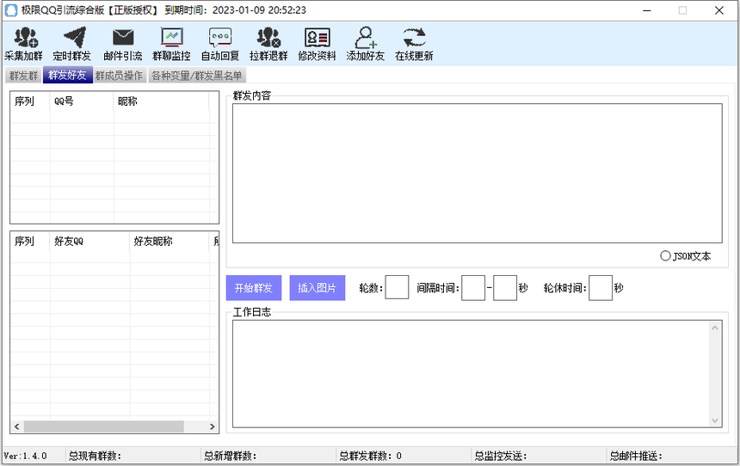Click the friends list horizontal scrollbar thumb
Viewport: 740px width, 466px height.
tap(104, 426)
